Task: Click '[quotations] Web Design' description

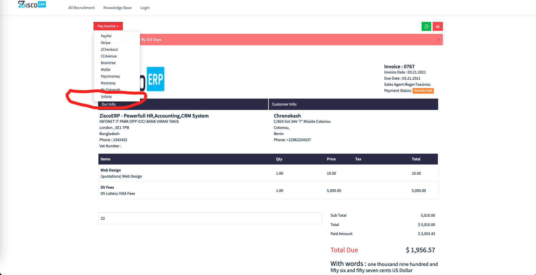Action: pos(121,176)
